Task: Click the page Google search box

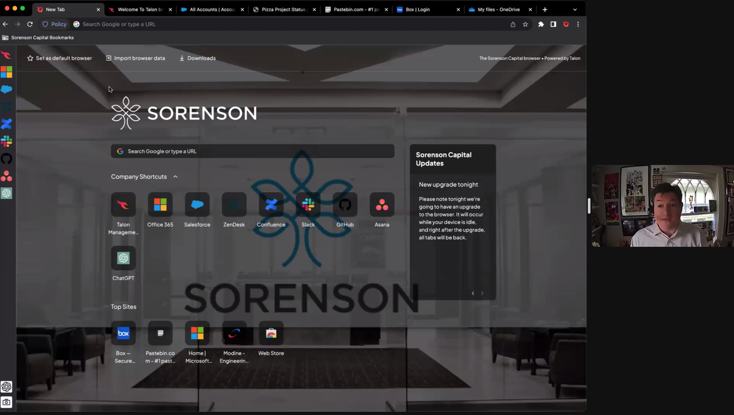Action: tap(253, 151)
